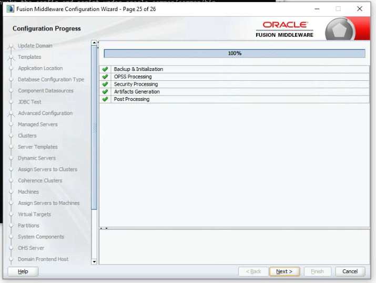376x283 pixels.
Task: Select the OHS Server step
Action: 31,248
